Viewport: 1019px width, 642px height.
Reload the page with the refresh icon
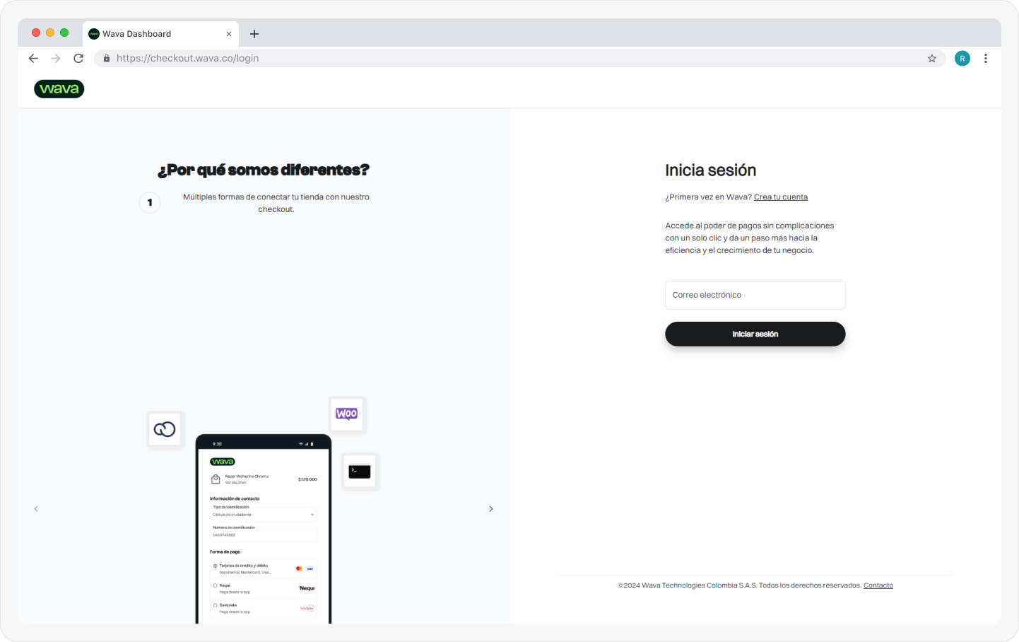(x=78, y=59)
